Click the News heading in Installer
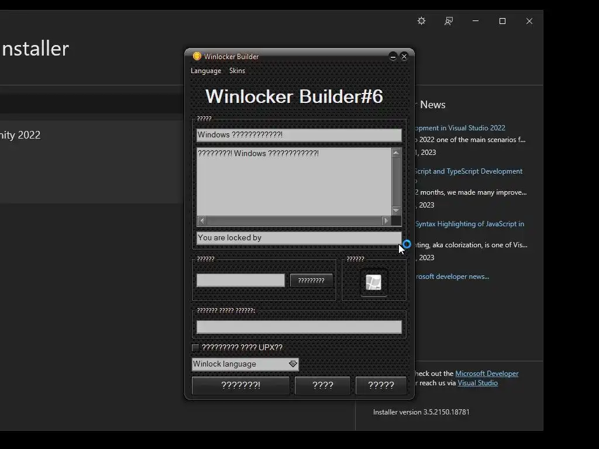 (432, 105)
